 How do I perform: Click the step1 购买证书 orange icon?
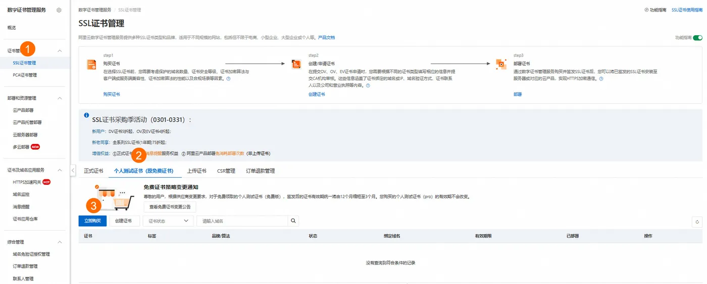pyautogui.click(x=92, y=64)
